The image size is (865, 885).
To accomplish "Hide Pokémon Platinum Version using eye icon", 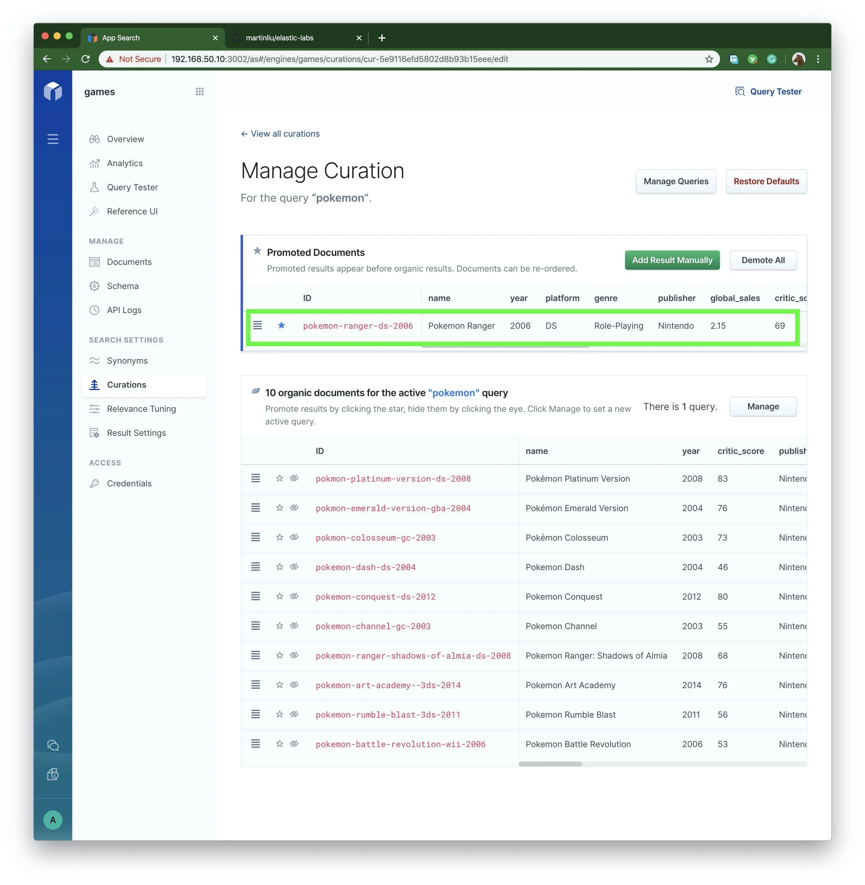I will pyautogui.click(x=294, y=478).
